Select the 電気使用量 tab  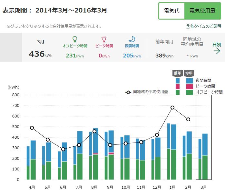(x=202, y=11)
